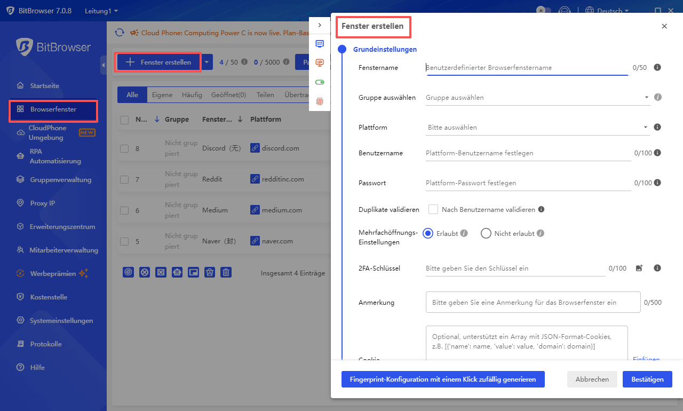Select the robot automation icon below the list

[x=177, y=272]
